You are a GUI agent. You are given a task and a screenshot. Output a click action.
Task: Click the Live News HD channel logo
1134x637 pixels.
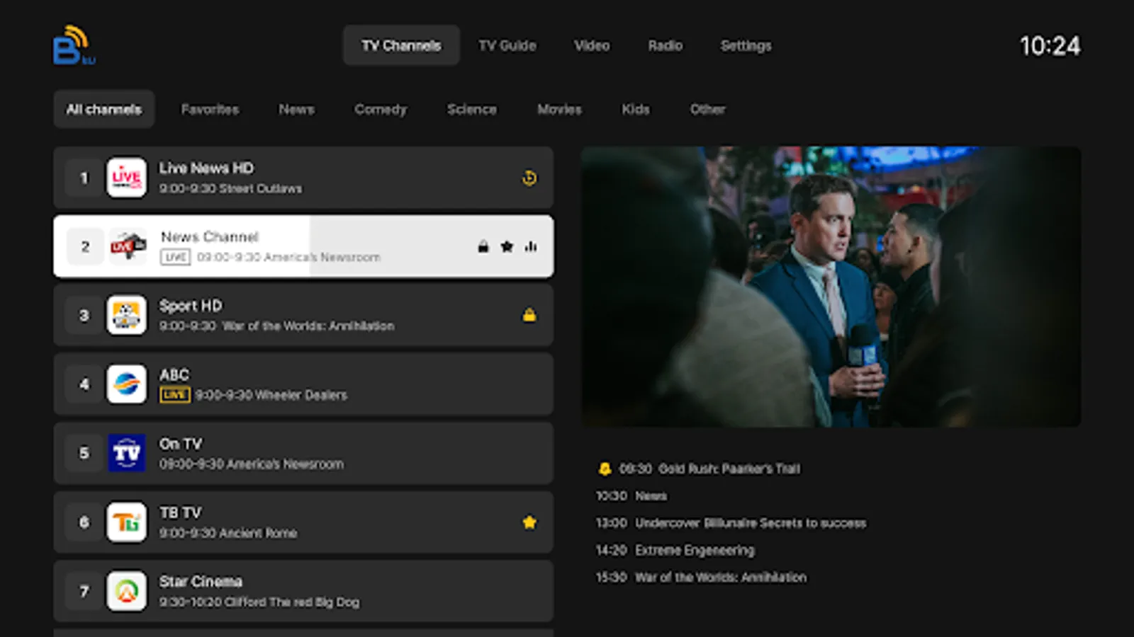pos(127,178)
